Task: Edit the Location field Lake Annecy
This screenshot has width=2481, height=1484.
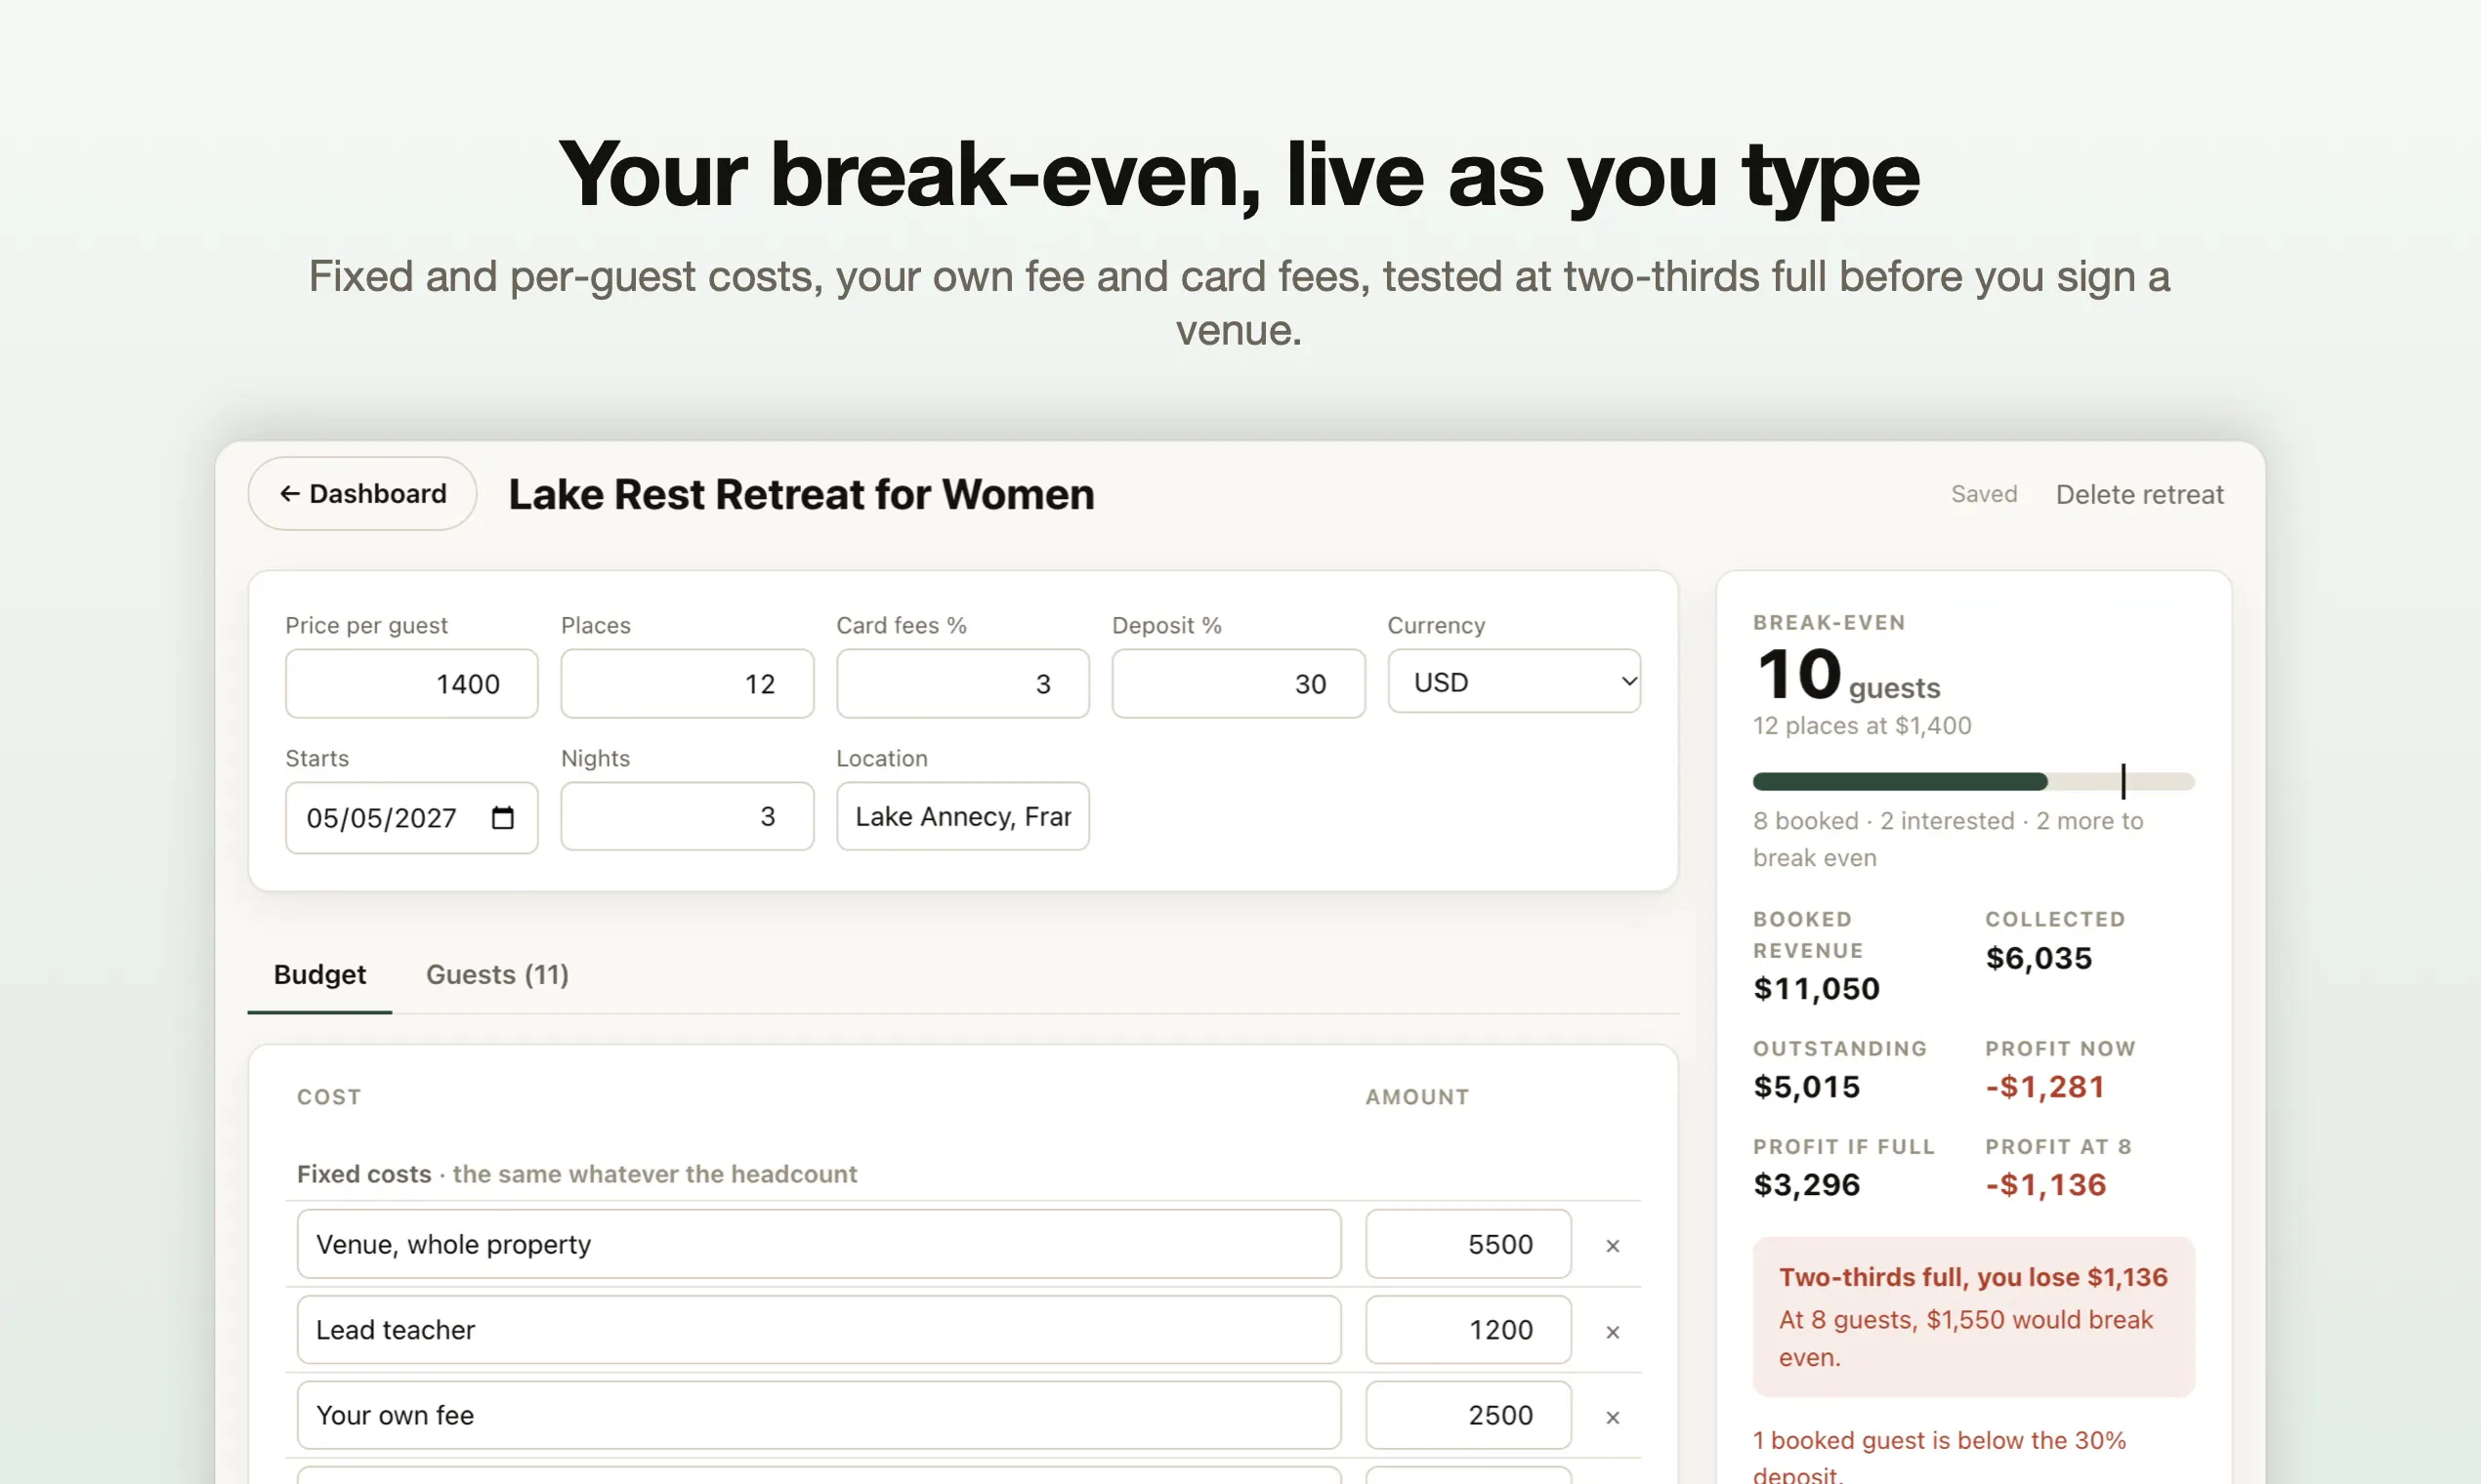Action: coord(962,817)
